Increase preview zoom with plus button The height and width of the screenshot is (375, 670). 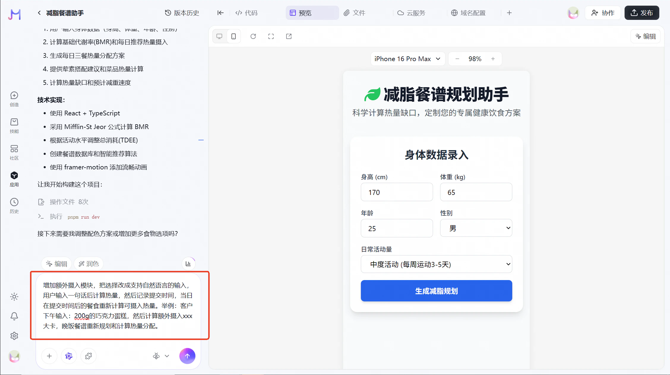coord(493,59)
